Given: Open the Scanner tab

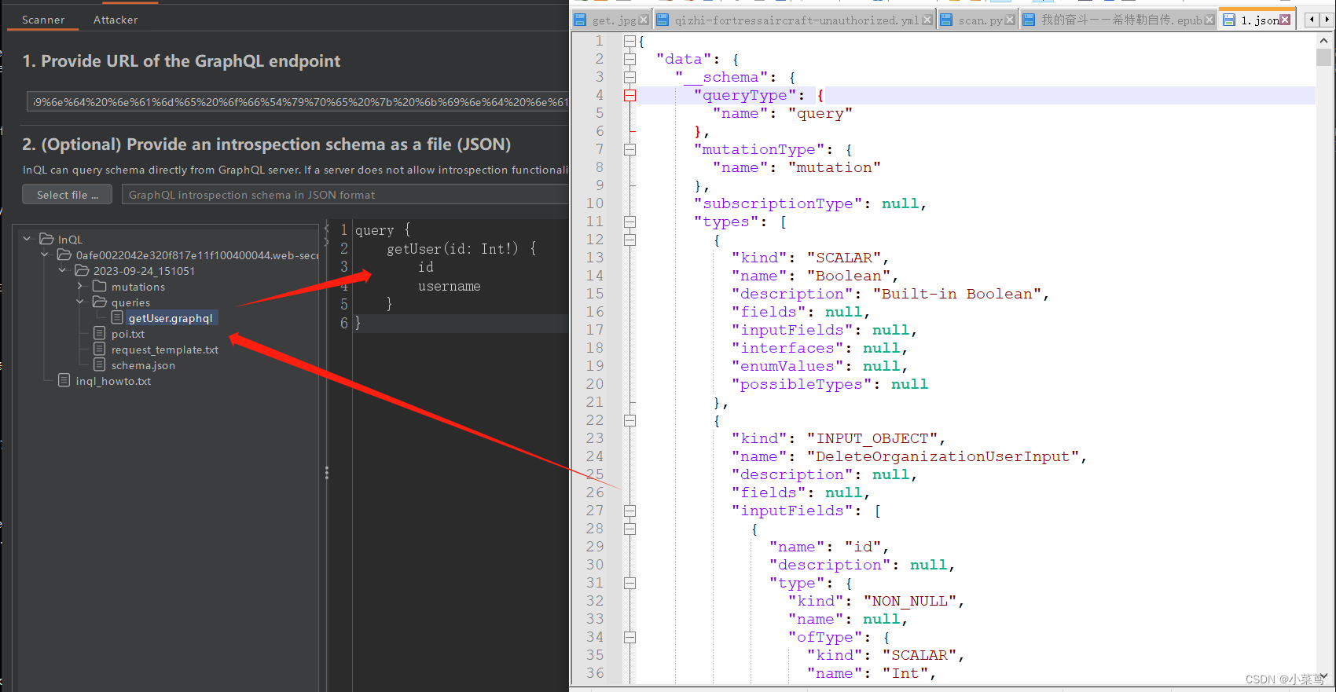Looking at the screenshot, I should [x=43, y=20].
